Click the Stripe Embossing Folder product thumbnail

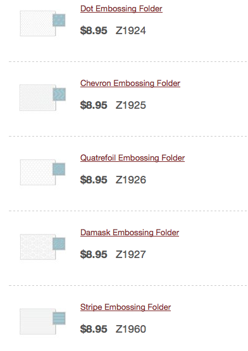pyautogui.click(x=42, y=321)
